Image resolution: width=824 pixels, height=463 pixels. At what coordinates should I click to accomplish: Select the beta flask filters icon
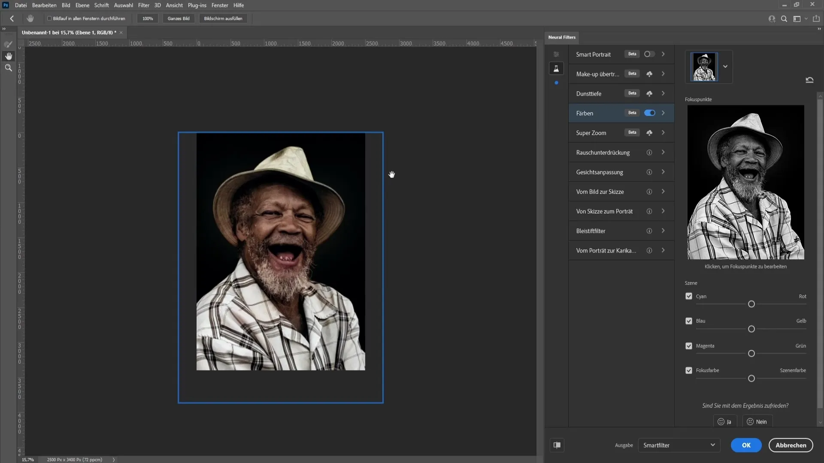pos(556,69)
